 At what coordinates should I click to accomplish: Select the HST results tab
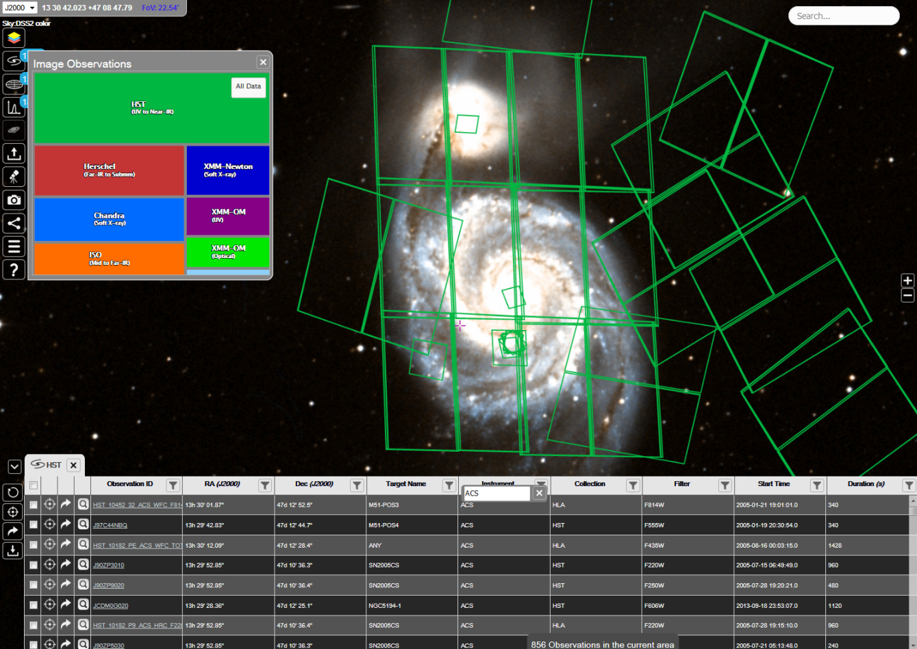point(48,465)
